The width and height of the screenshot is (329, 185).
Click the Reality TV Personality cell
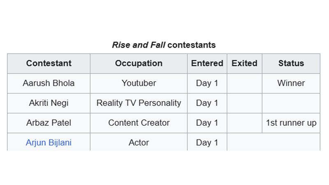[139, 103]
